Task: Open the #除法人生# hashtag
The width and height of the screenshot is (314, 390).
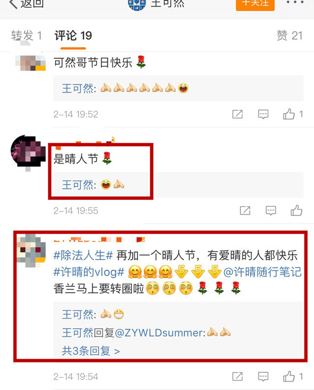Action: tap(83, 255)
